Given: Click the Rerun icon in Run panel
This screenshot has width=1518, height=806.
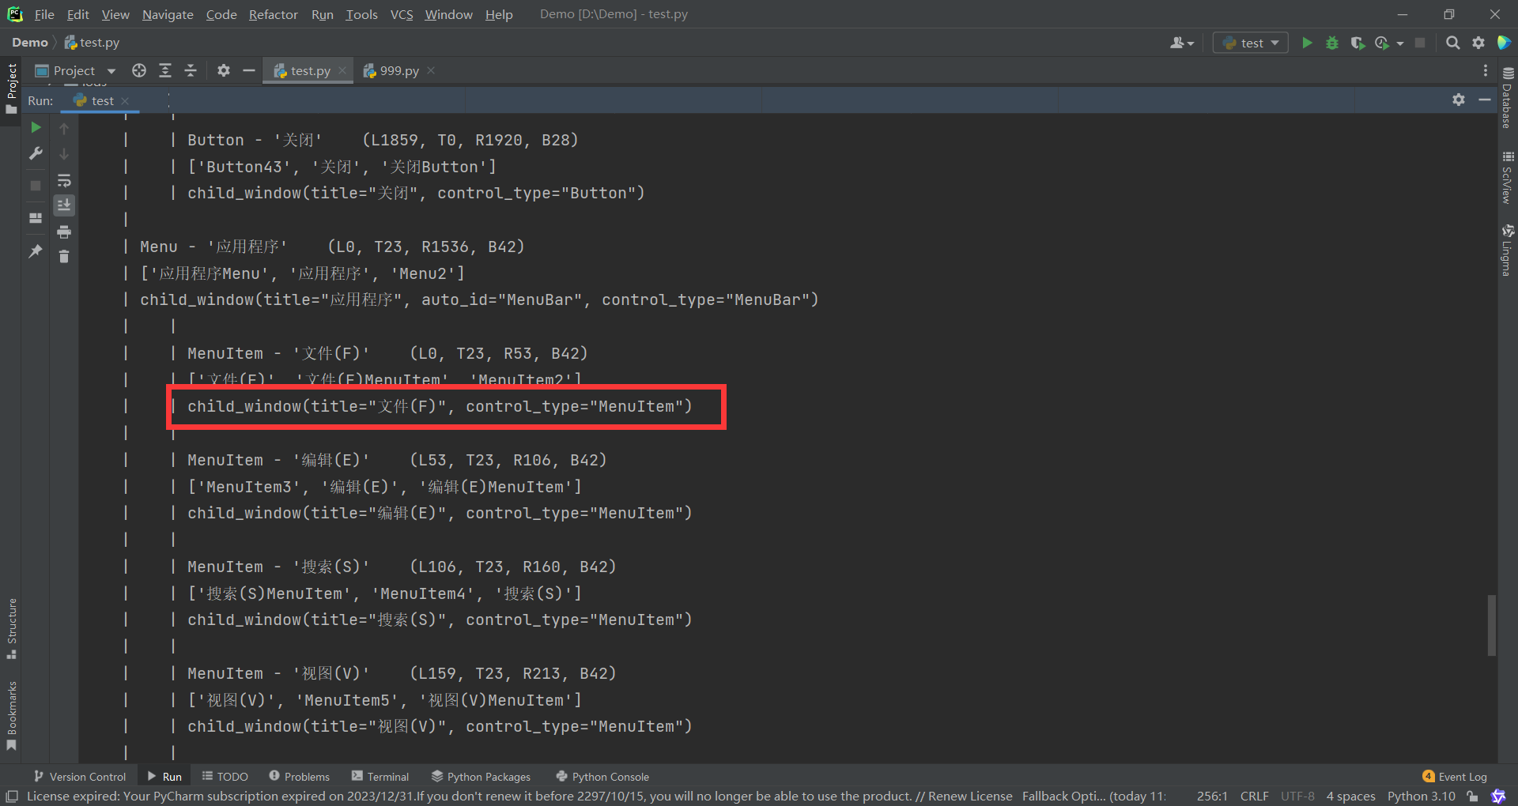Looking at the screenshot, I should pyautogui.click(x=36, y=127).
